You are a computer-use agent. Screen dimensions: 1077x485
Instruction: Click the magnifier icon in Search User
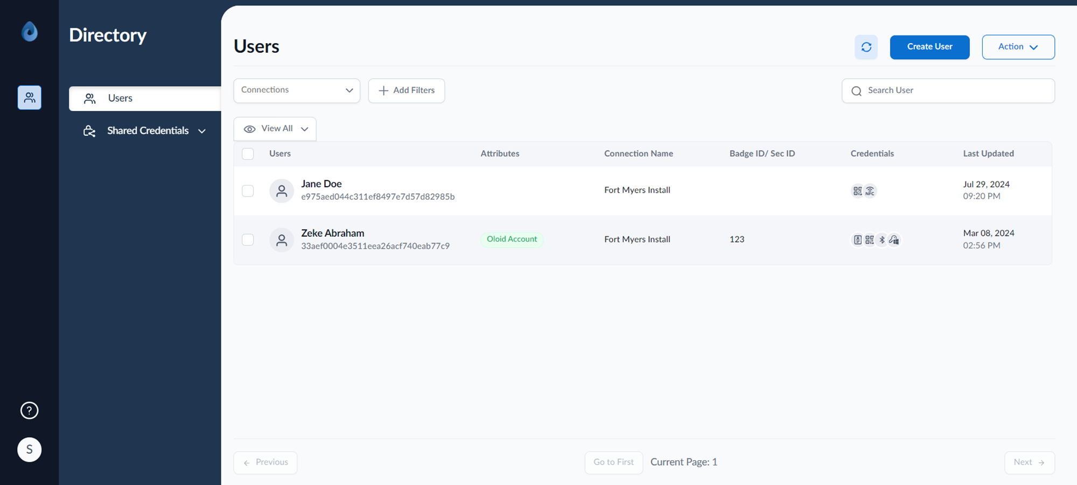point(856,91)
